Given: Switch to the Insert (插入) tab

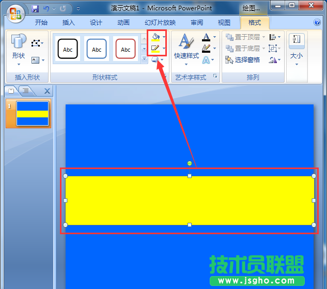Looking at the screenshot, I should [68, 23].
